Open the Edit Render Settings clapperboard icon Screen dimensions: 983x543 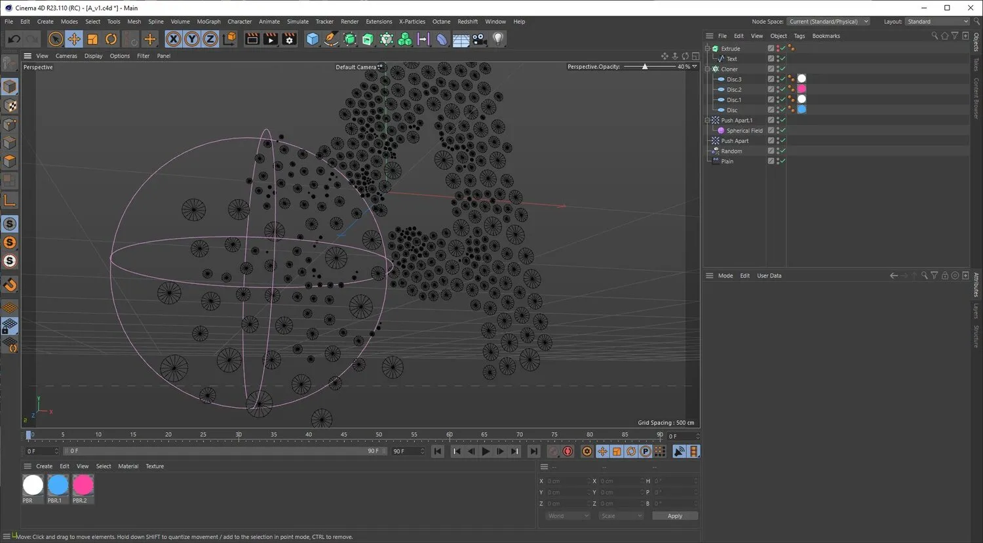pyautogui.click(x=289, y=39)
